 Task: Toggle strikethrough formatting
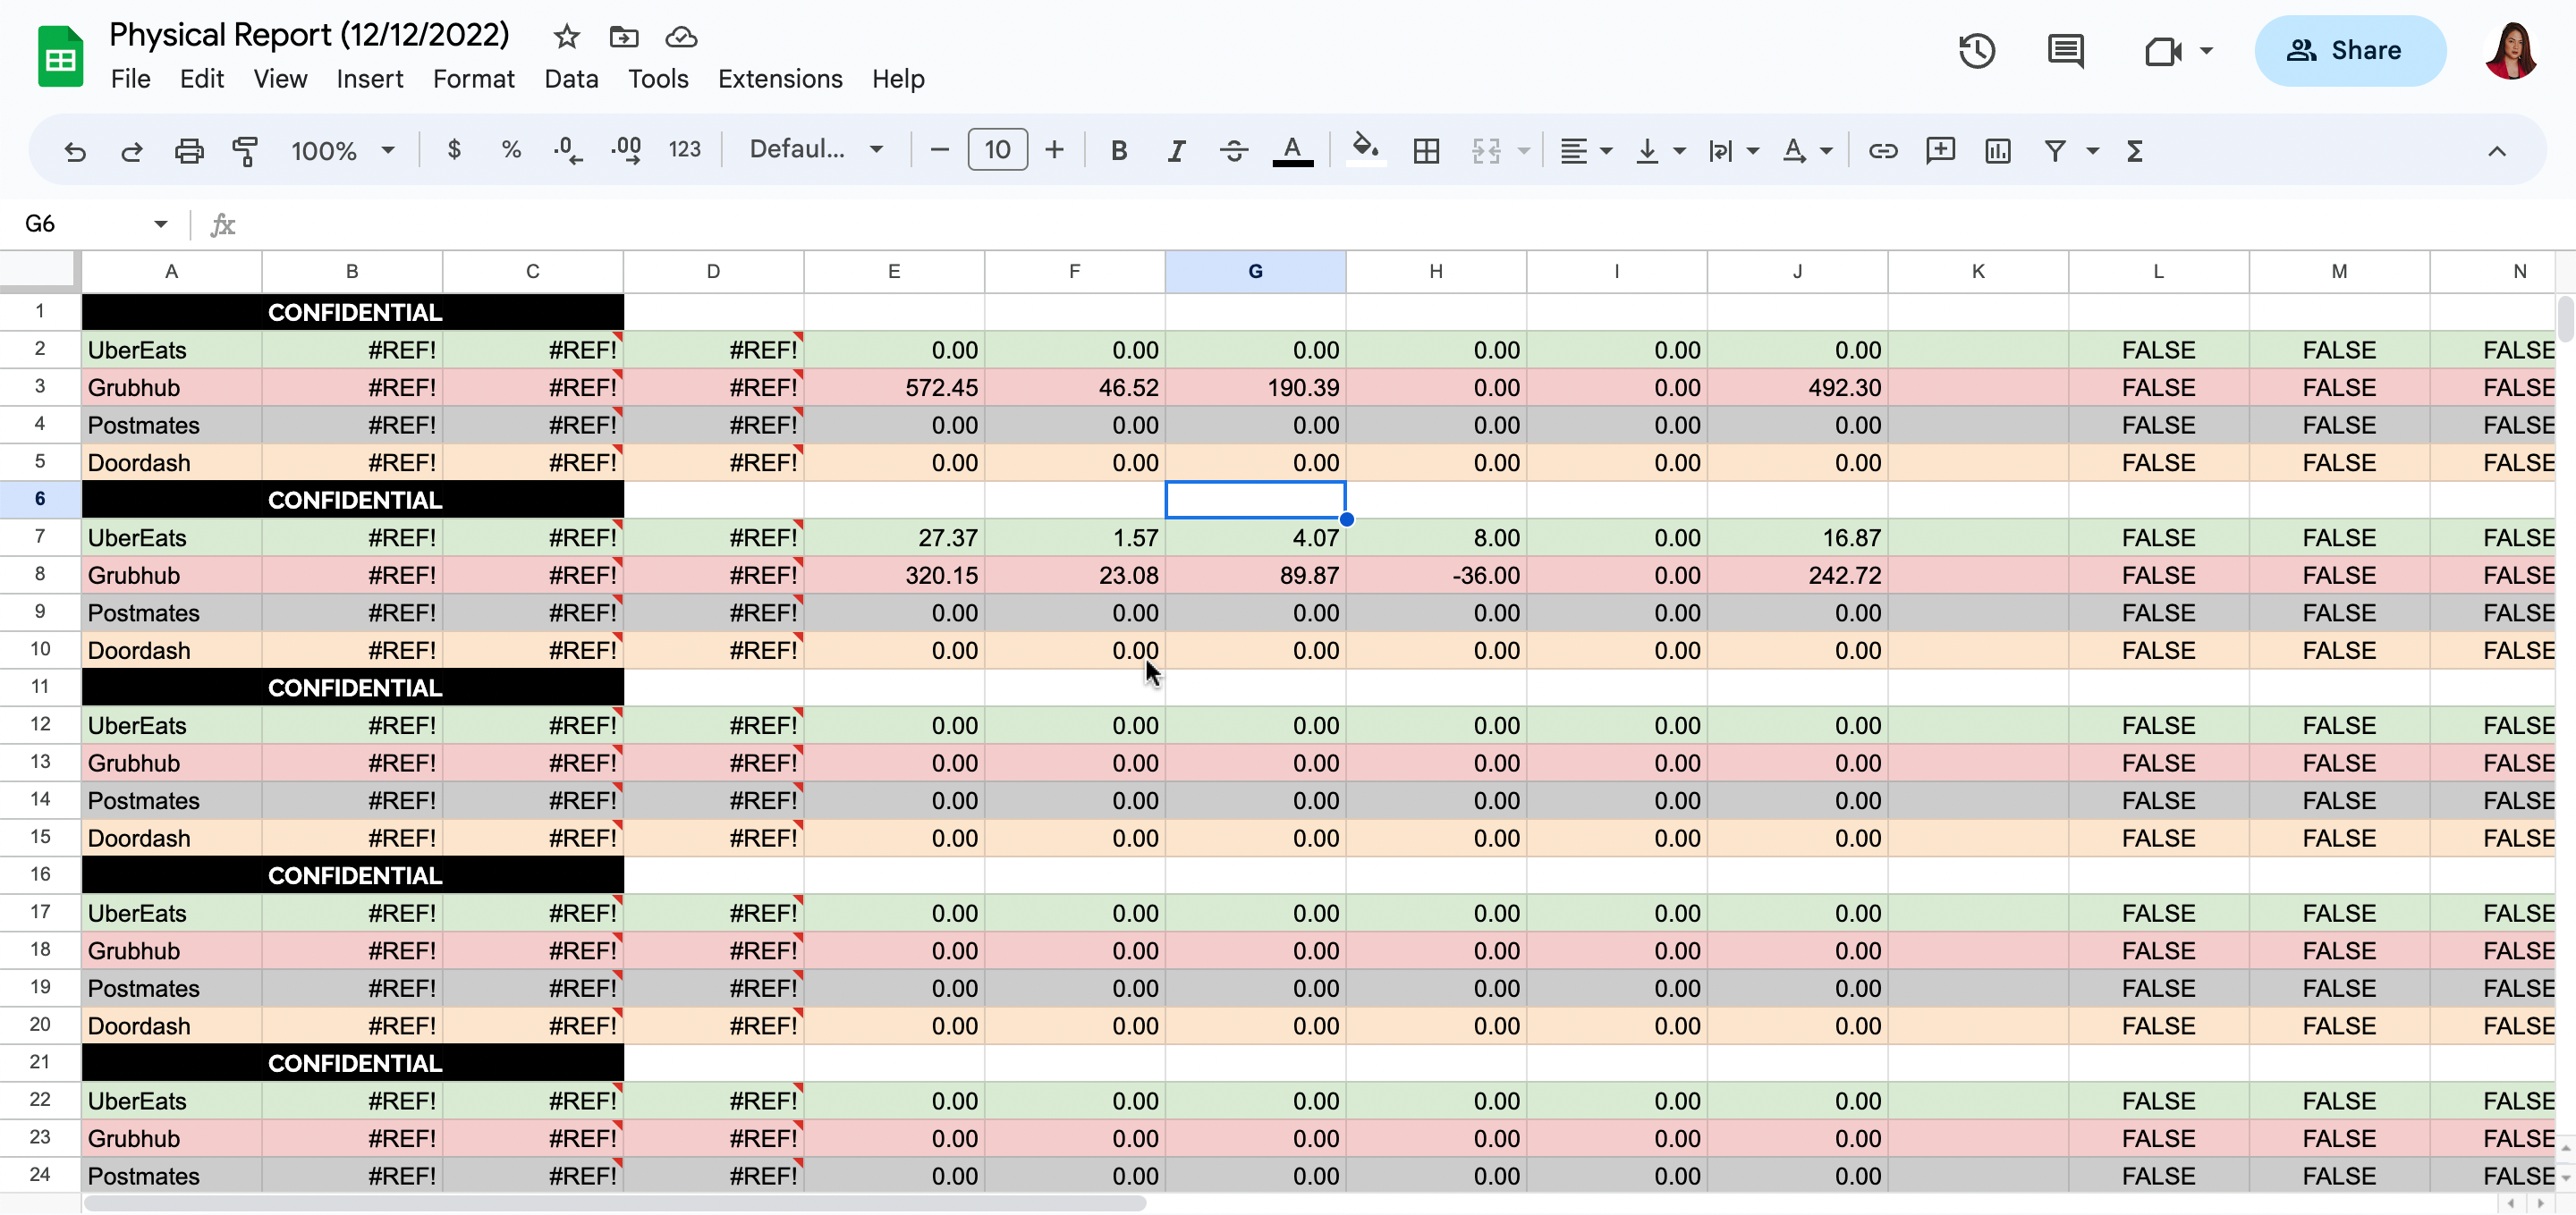[1233, 151]
